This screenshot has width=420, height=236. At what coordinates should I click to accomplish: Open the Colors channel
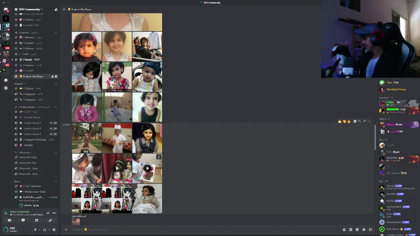tap(36, 20)
